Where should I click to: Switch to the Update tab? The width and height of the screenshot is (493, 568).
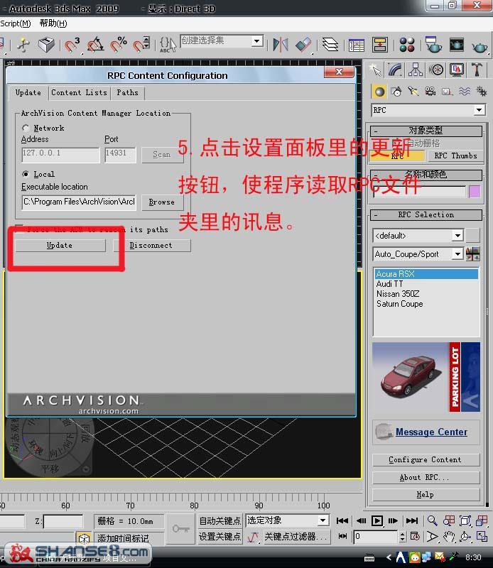pos(28,93)
